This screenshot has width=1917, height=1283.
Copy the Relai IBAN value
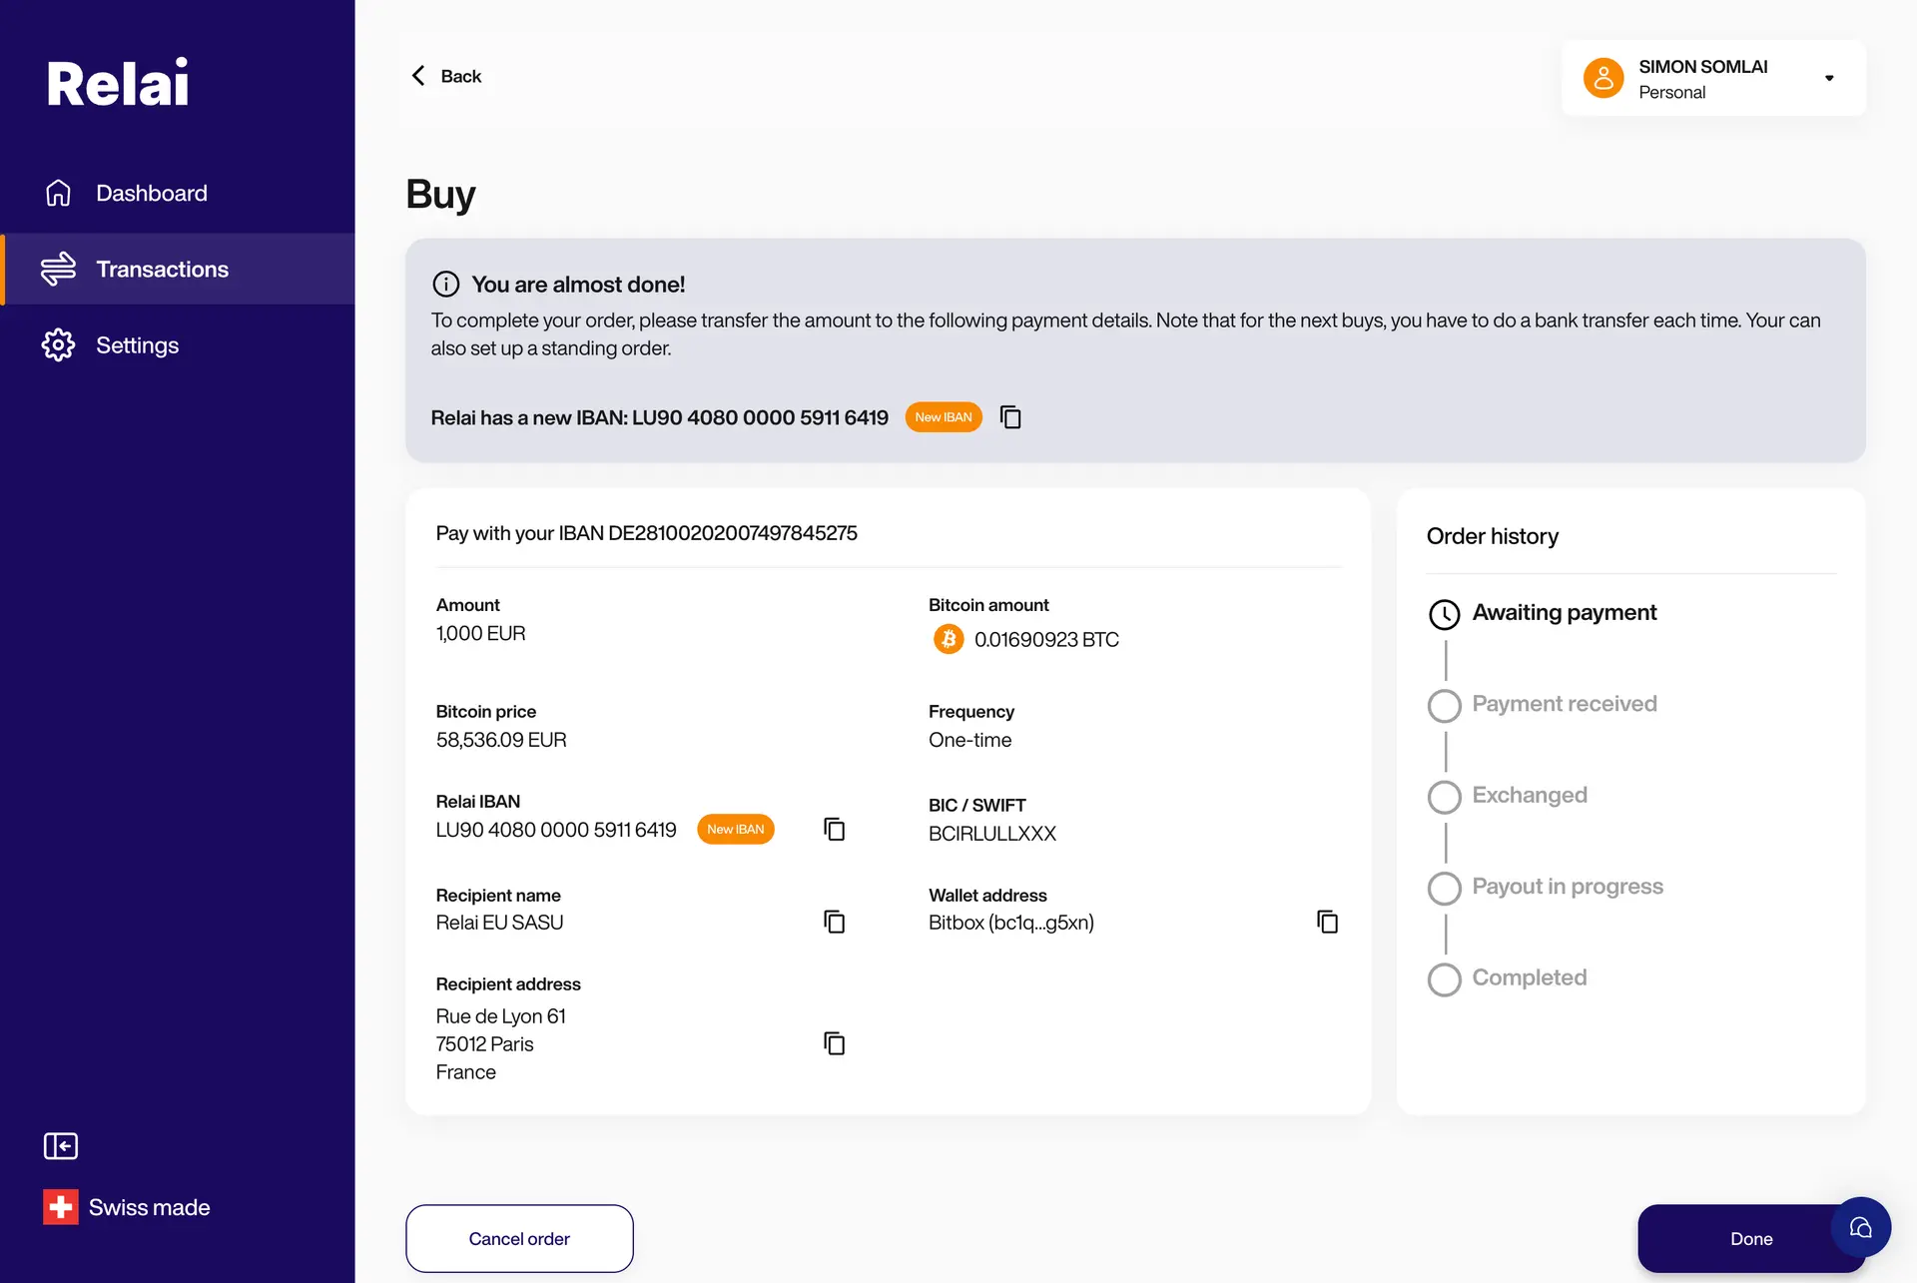pyautogui.click(x=834, y=829)
